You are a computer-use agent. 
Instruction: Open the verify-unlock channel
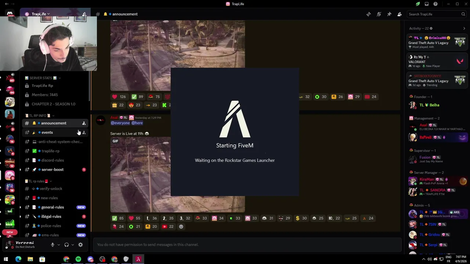(x=55, y=188)
